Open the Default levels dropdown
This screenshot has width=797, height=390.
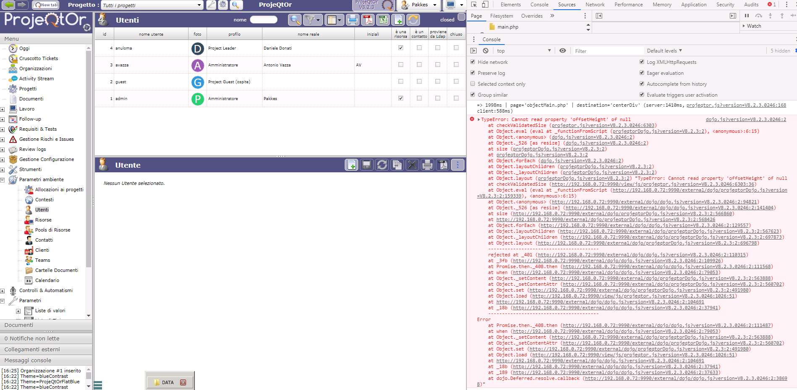pyautogui.click(x=664, y=51)
